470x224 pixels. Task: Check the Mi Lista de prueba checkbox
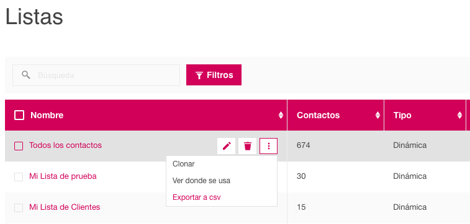point(19,177)
